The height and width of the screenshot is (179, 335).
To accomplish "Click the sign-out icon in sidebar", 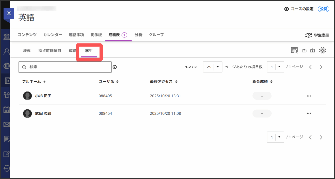I will point(6,168).
